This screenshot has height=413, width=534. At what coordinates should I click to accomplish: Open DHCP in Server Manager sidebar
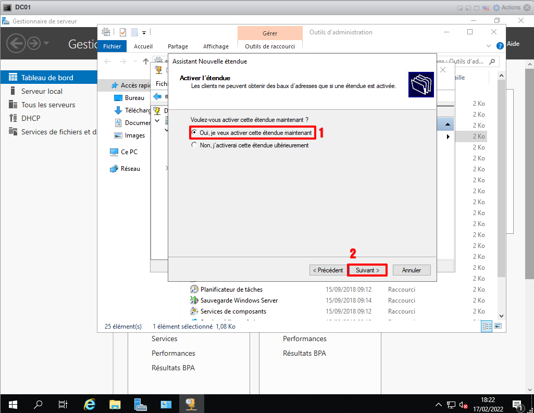[30, 118]
